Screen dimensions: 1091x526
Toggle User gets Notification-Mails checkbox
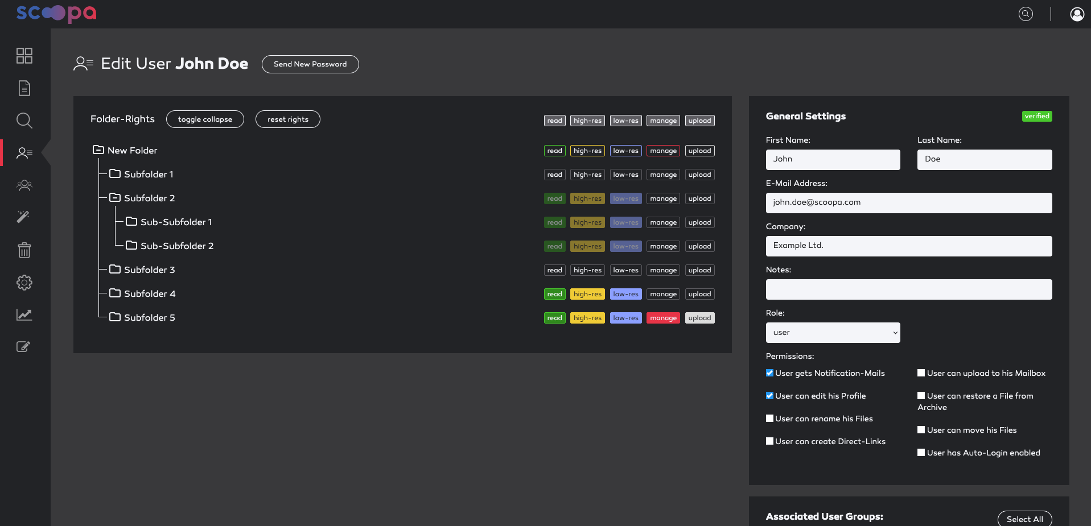click(769, 373)
